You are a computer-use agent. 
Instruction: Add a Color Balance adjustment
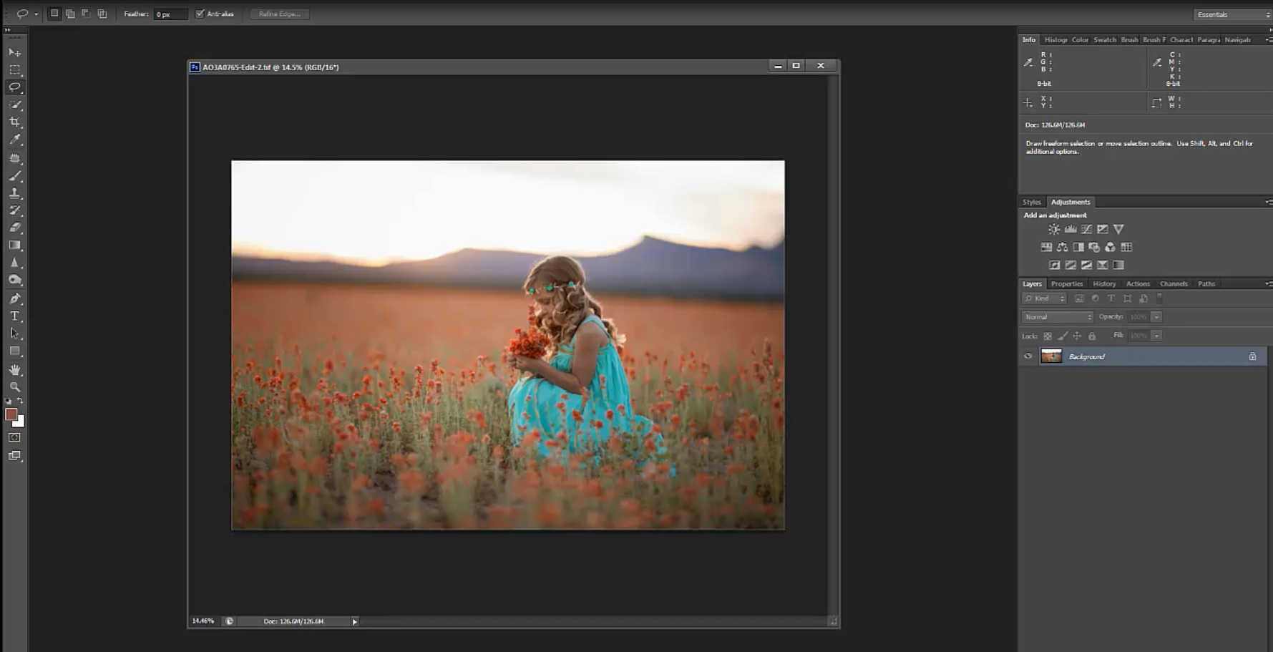click(x=1062, y=247)
